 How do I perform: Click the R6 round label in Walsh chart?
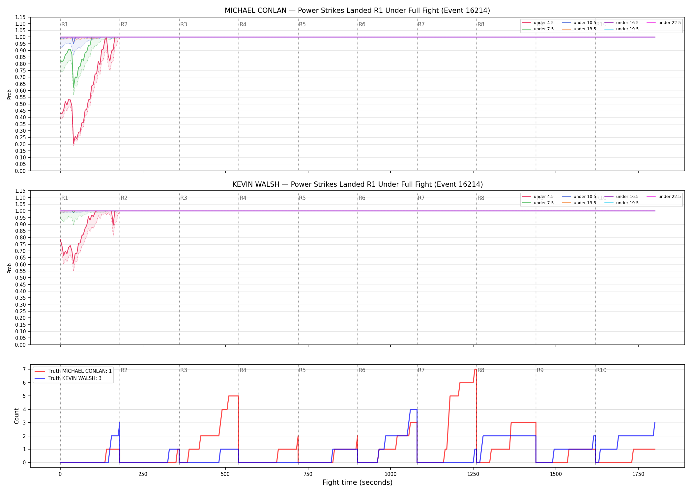(362, 198)
